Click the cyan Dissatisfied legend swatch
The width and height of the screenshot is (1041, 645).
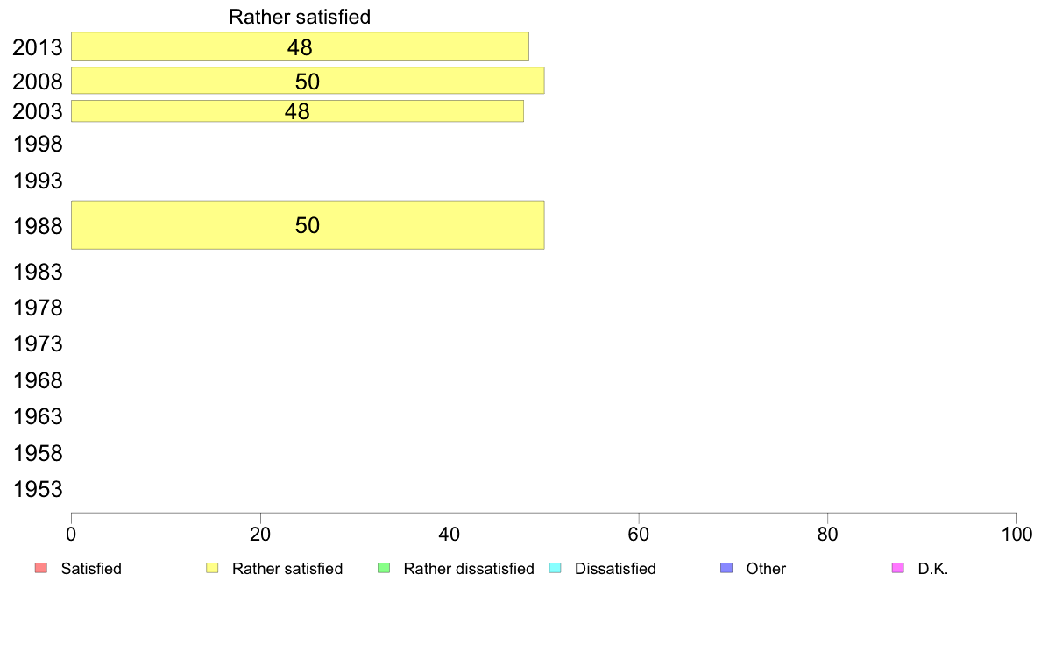click(x=555, y=568)
